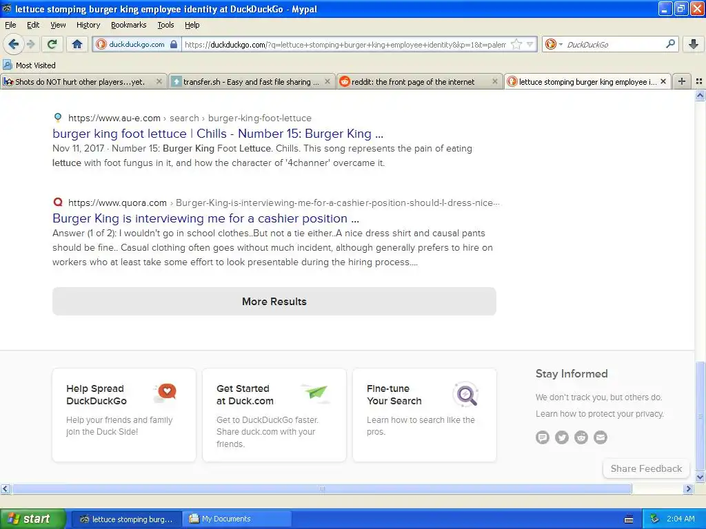Click the system tray notification icon
The image size is (706, 529).
click(x=655, y=519)
